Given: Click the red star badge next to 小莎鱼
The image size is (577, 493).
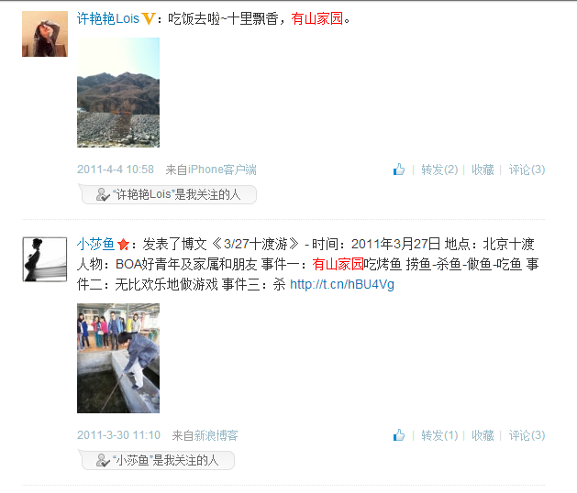Looking at the screenshot, I should pyautogui.click(x=123, y=244).
